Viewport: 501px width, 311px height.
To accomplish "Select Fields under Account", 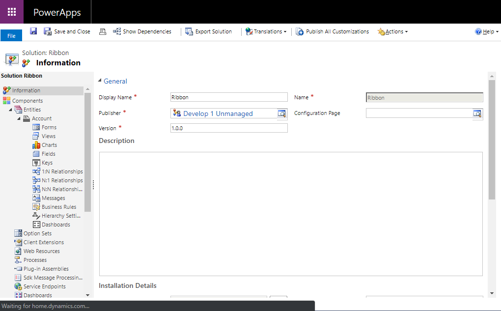I will point(49,154).
